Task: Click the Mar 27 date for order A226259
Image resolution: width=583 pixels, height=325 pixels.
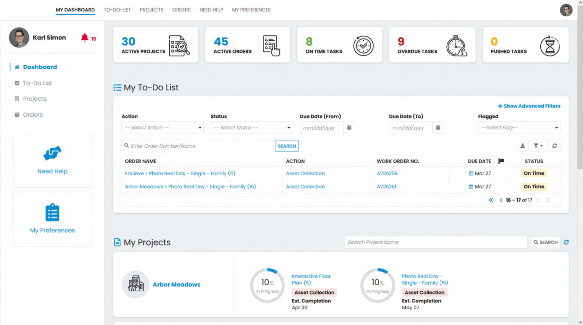Action: (480, 173)
